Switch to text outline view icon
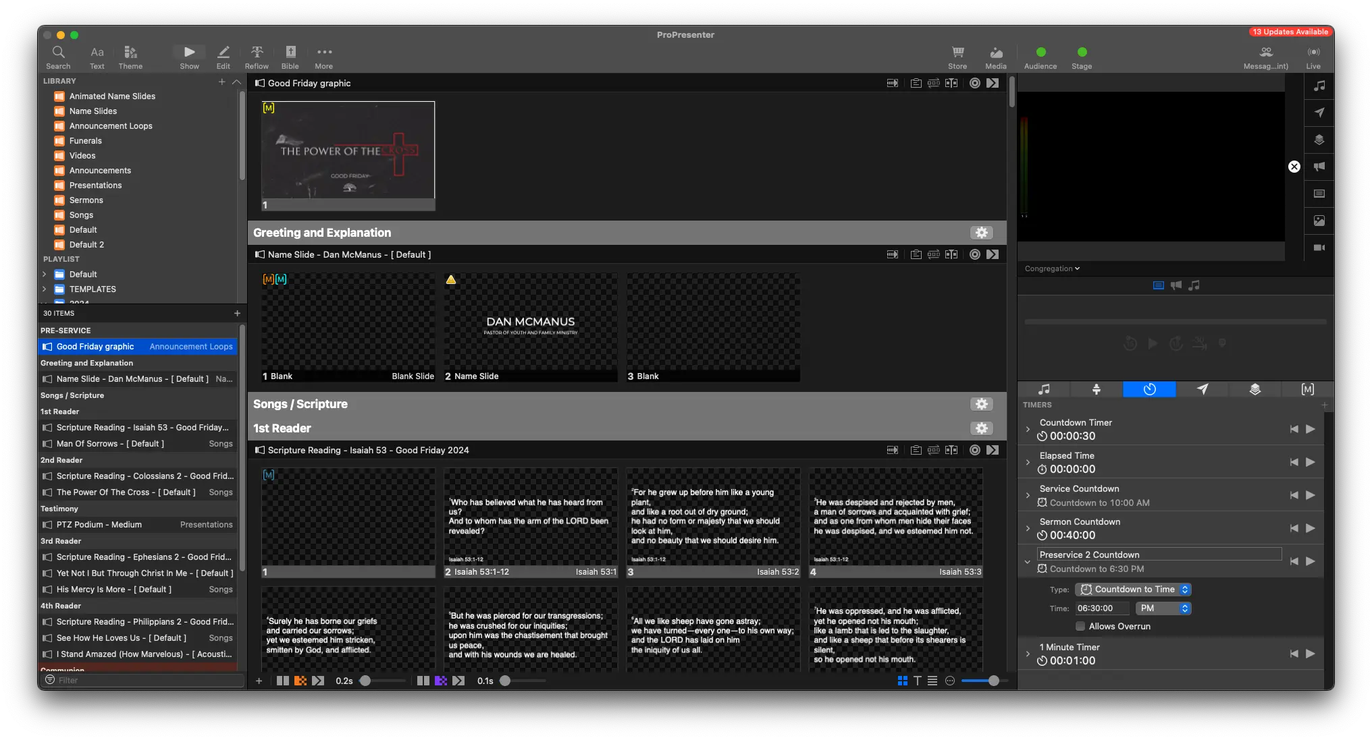Image resolution: width=1372 pixels, height=740 pixels. click(x=918, y=681)
